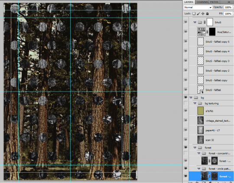Collapse the panel with double-arrow icon
This screenshot has width=234, height=183.
pyautogui.click(x=229, y=2)
